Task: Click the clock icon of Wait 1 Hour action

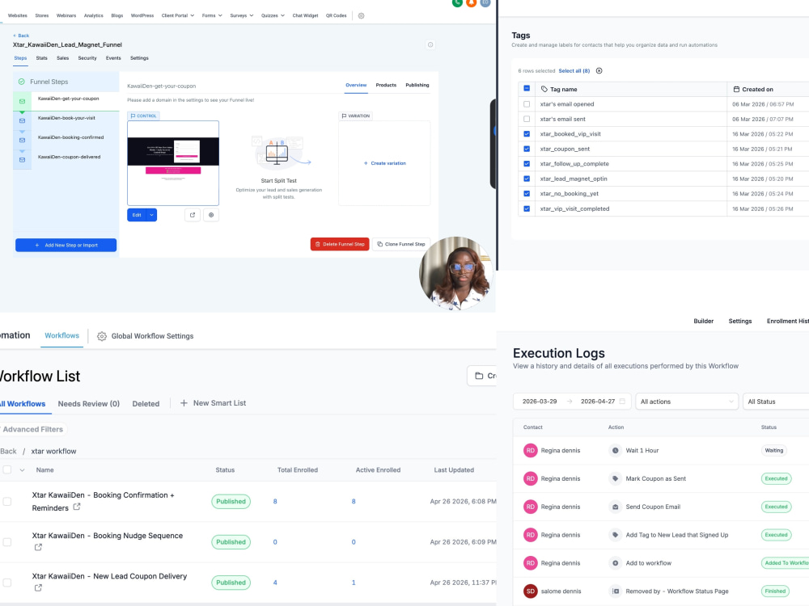Action: (615, 450)
